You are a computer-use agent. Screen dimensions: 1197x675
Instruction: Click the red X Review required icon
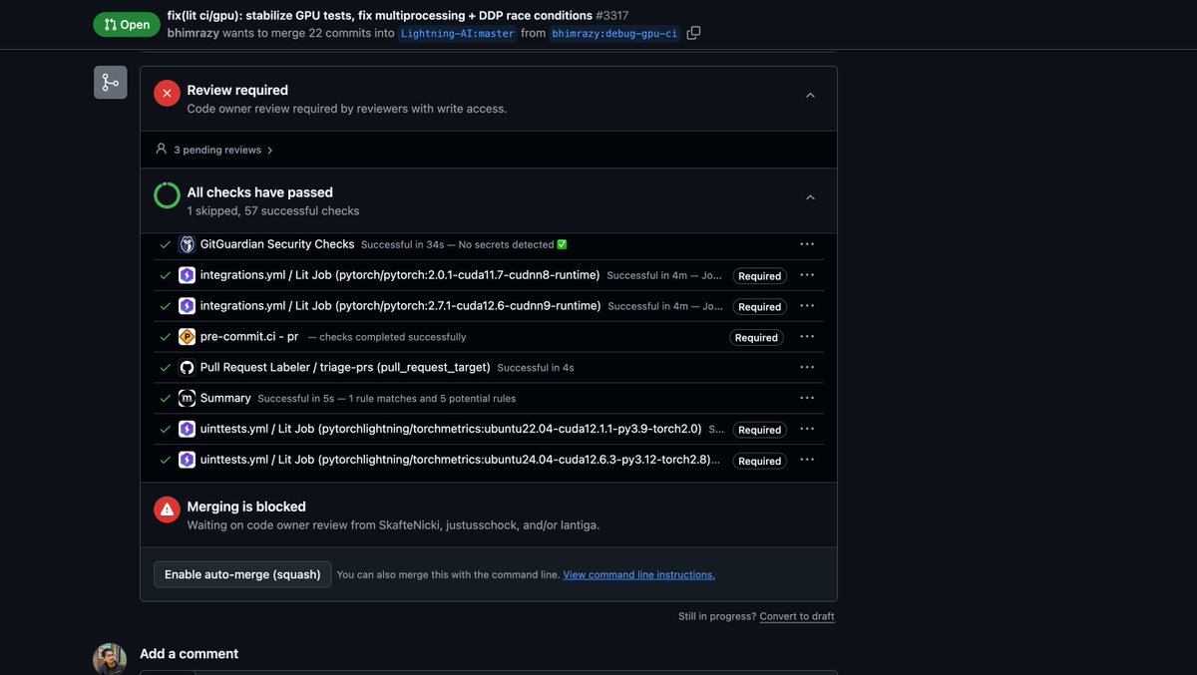click(167, 93)
